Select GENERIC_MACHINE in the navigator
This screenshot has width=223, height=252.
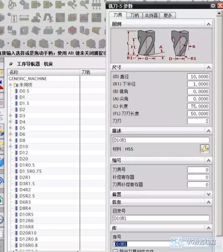pos(28,79)
